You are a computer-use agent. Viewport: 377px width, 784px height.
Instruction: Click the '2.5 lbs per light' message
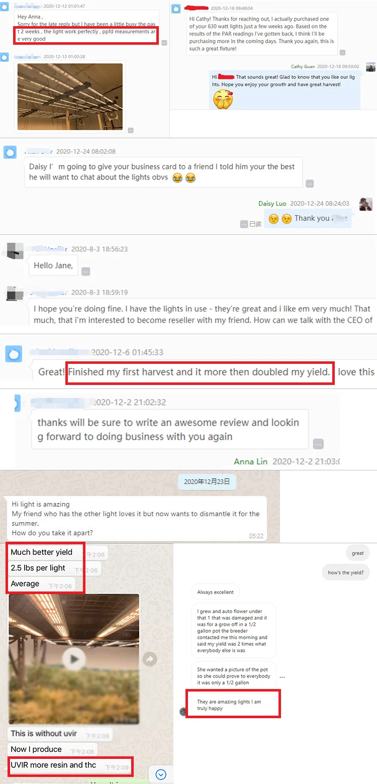coord(38,568)
